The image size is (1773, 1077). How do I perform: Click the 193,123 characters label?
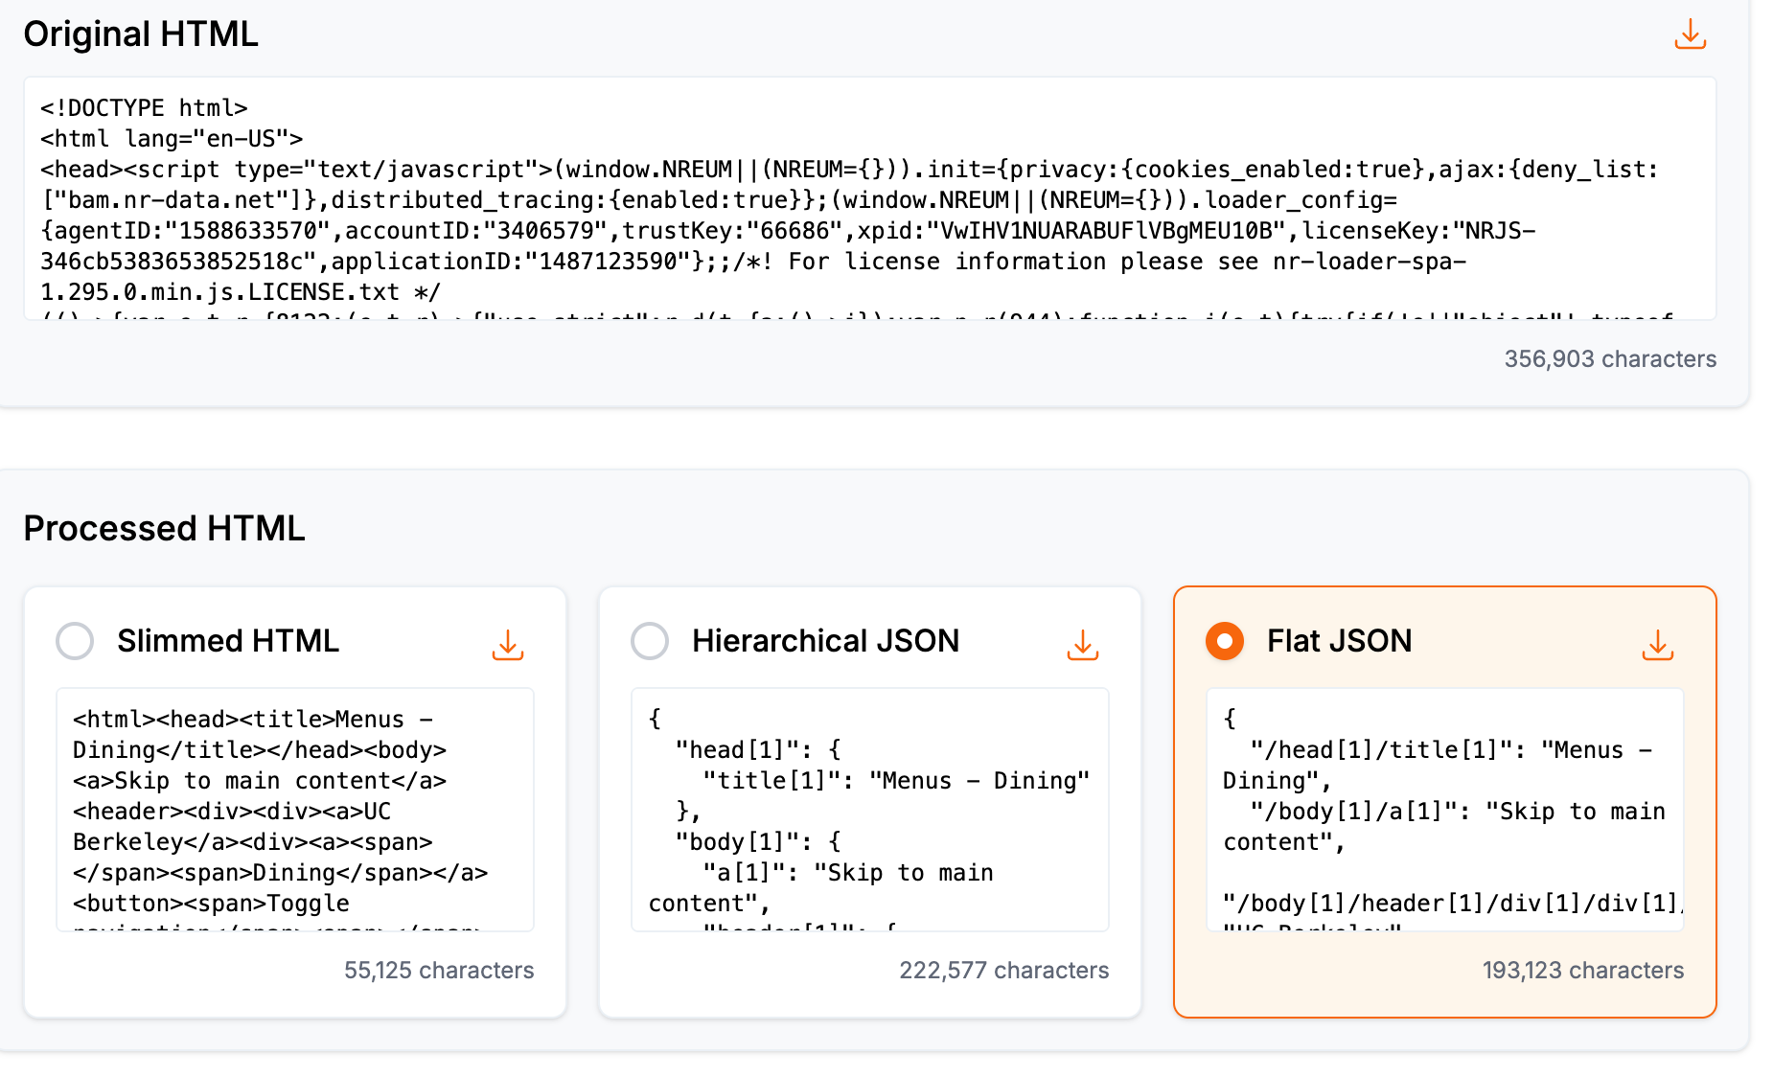pos(1582,971)
